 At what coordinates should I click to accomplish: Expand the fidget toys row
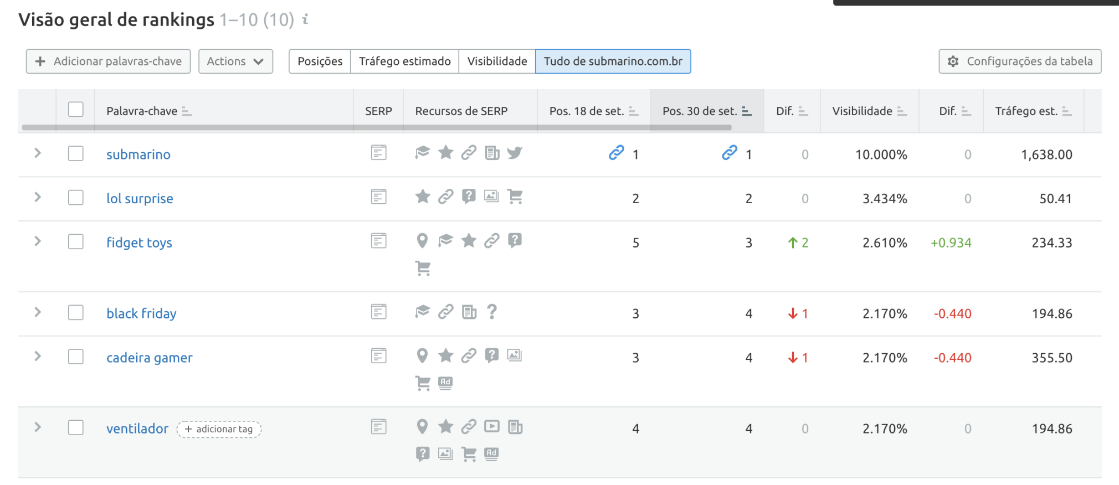click(38, 241)
